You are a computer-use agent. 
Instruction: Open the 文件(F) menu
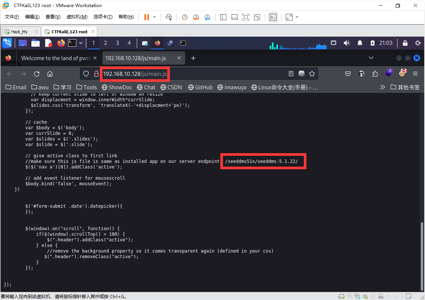[x=12, y=17]
